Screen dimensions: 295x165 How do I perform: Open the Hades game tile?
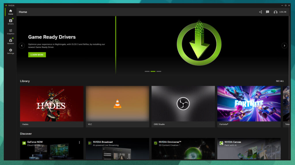[x=52, y=104]
